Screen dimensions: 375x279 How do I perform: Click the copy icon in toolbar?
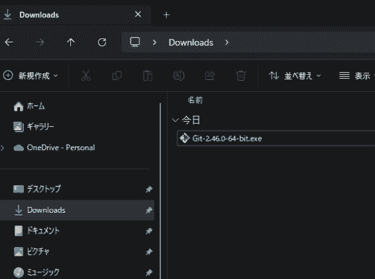(x=117, y=75)
